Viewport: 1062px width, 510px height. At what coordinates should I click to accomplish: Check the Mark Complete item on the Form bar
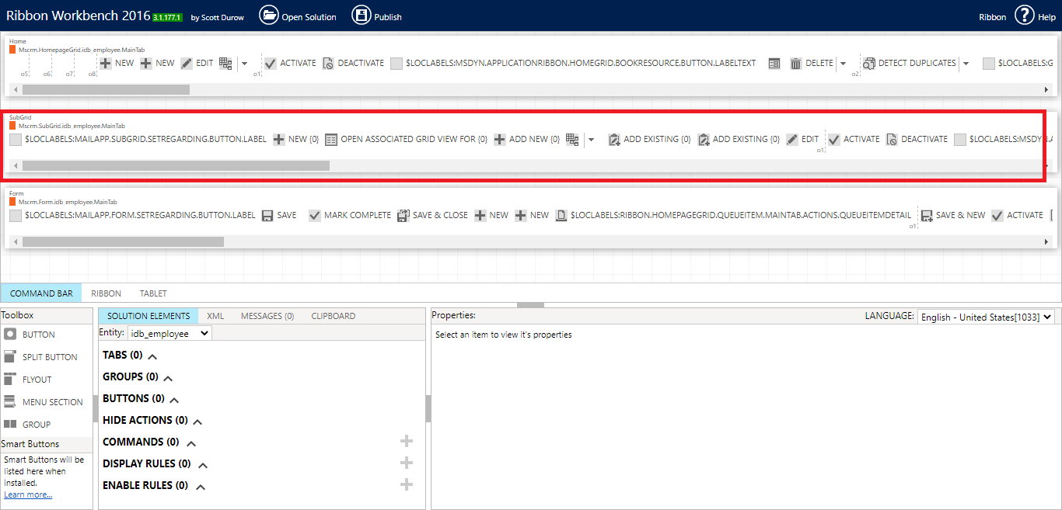(315, 215)
